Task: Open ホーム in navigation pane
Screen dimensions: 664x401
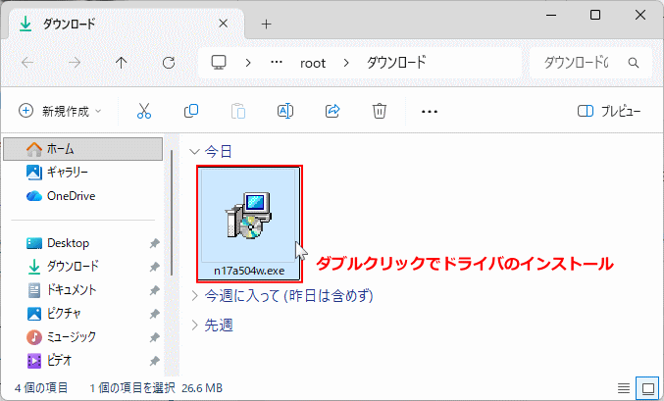Action: click(x=83, y=149)
